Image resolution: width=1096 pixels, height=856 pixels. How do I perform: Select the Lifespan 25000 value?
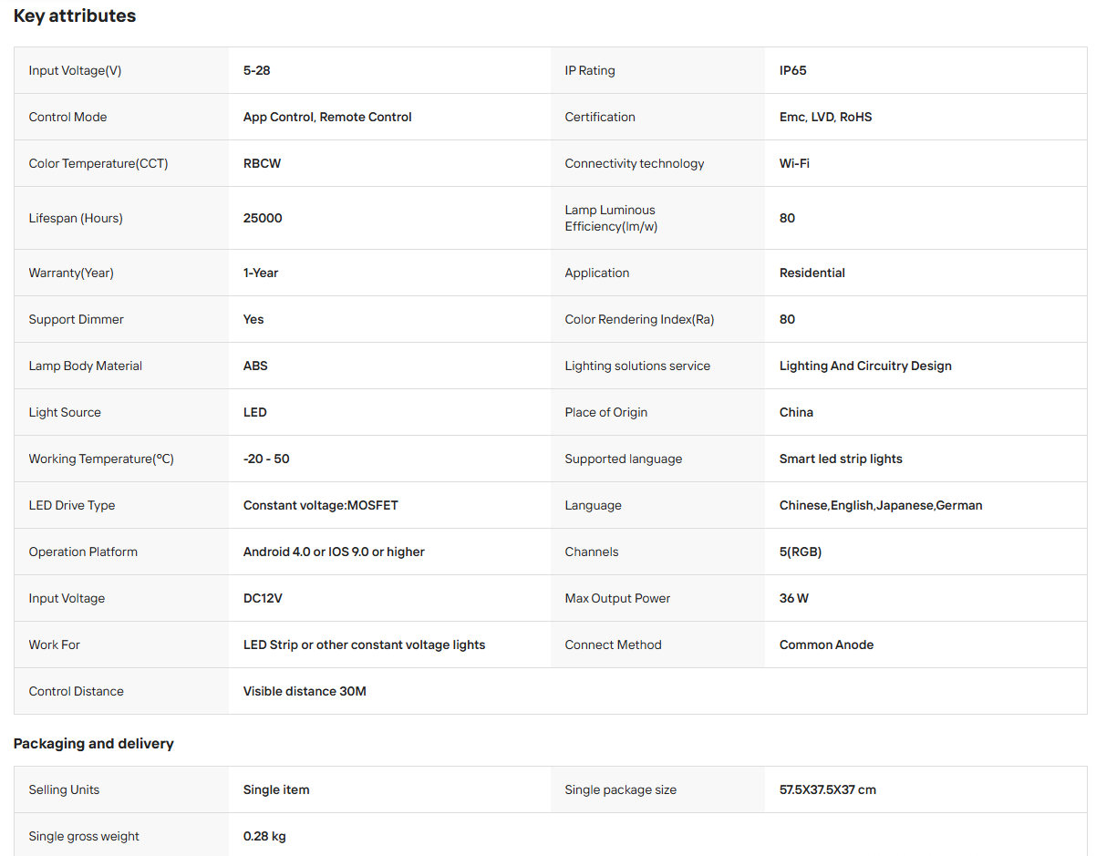[x=263, y=218]
